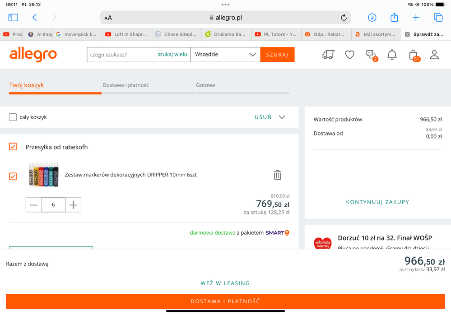Show the Safari sidebar
Image resolution: width=451 pixels, height=315 pixels.
13,18
